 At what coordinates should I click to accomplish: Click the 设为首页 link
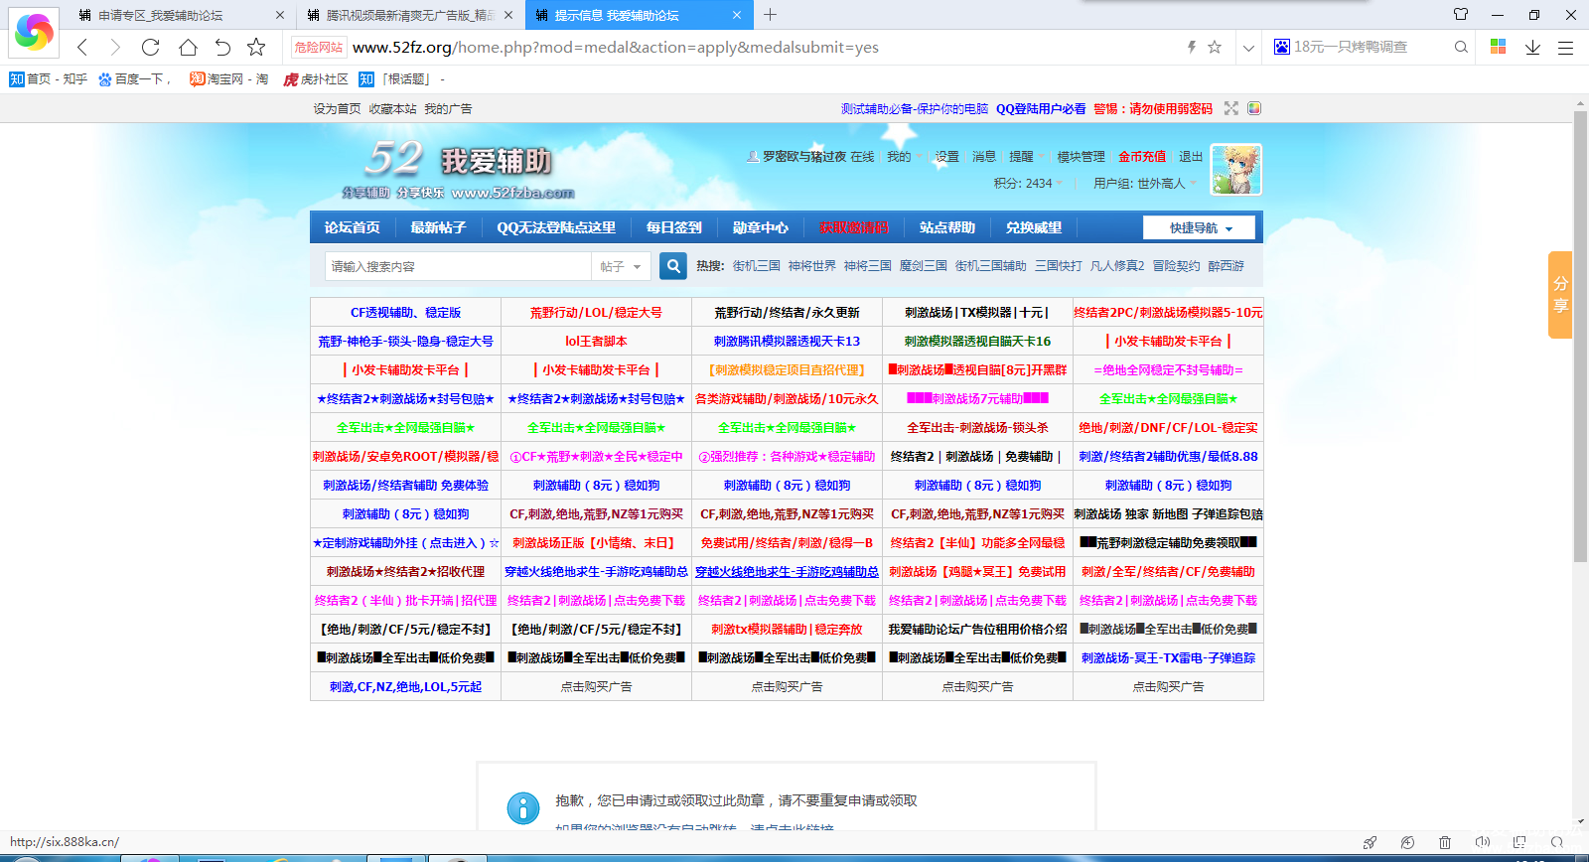(x=337, y=109)
